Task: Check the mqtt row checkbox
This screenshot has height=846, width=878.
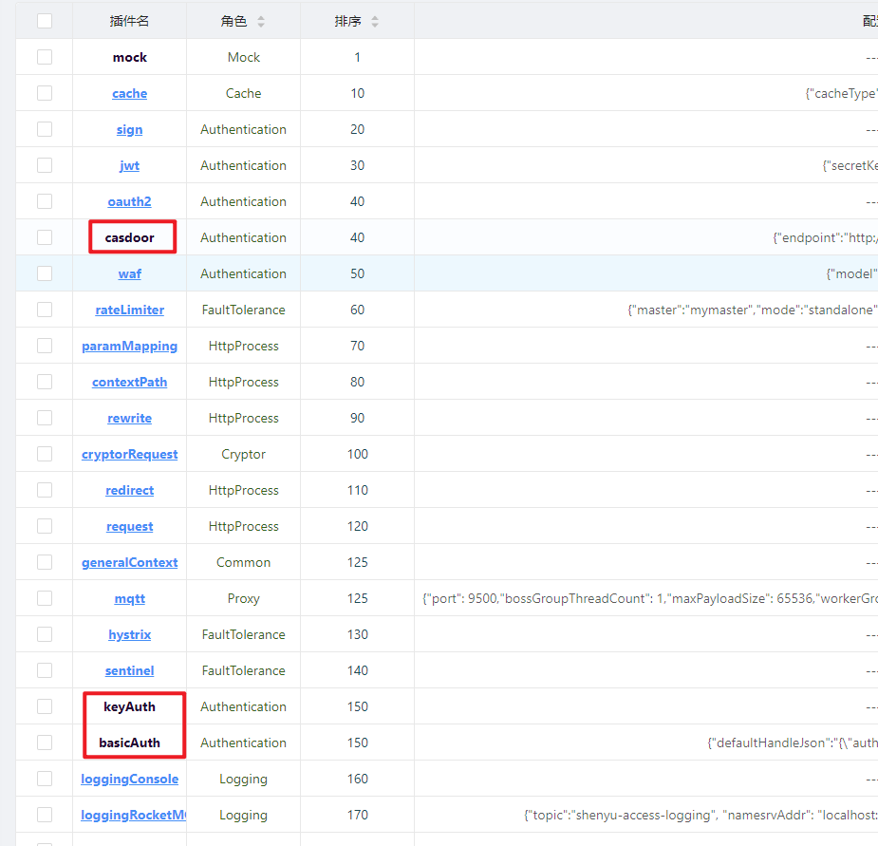Action: coord(45,598)
